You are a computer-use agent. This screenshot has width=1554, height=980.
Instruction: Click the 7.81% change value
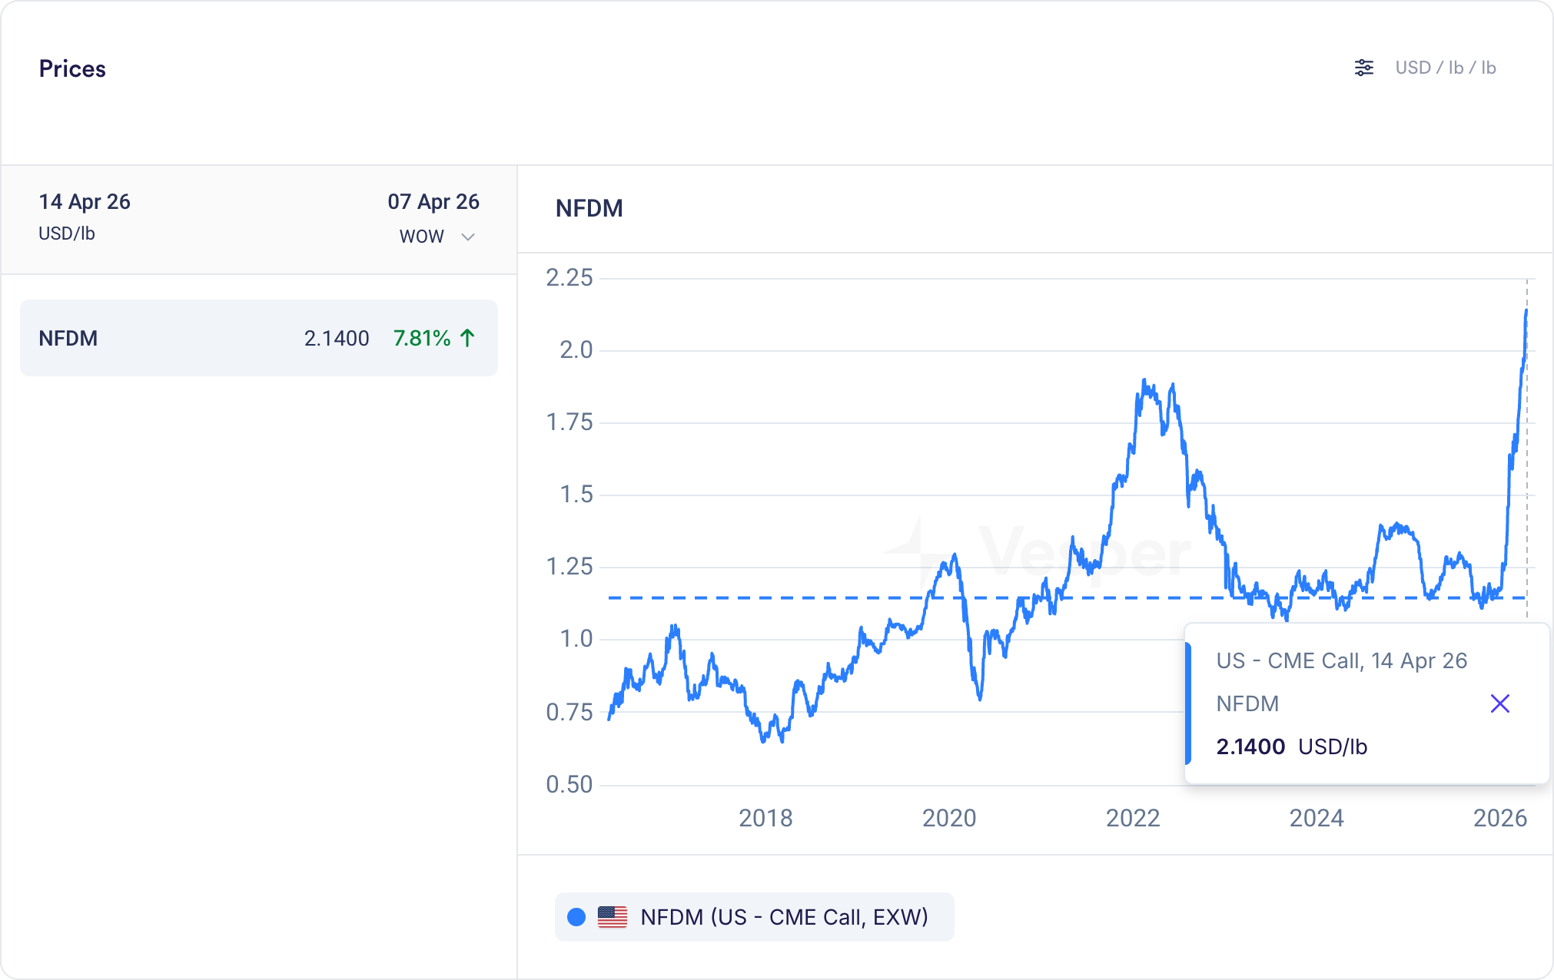422,338
